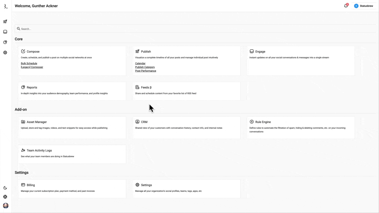Open the Billing card icon
This screenshot has width=379, height=213.
(23, 185)
